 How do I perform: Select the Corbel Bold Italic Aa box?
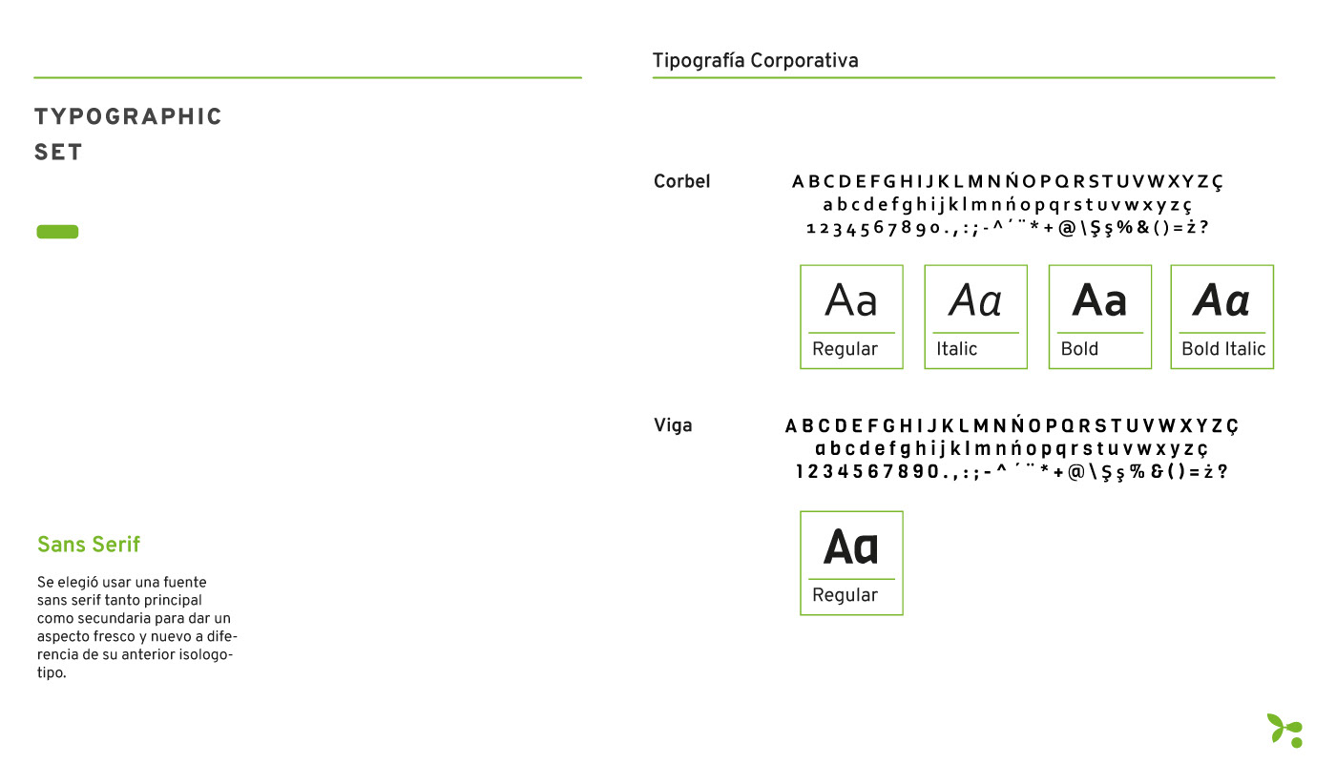click(x=1222, y=317)
